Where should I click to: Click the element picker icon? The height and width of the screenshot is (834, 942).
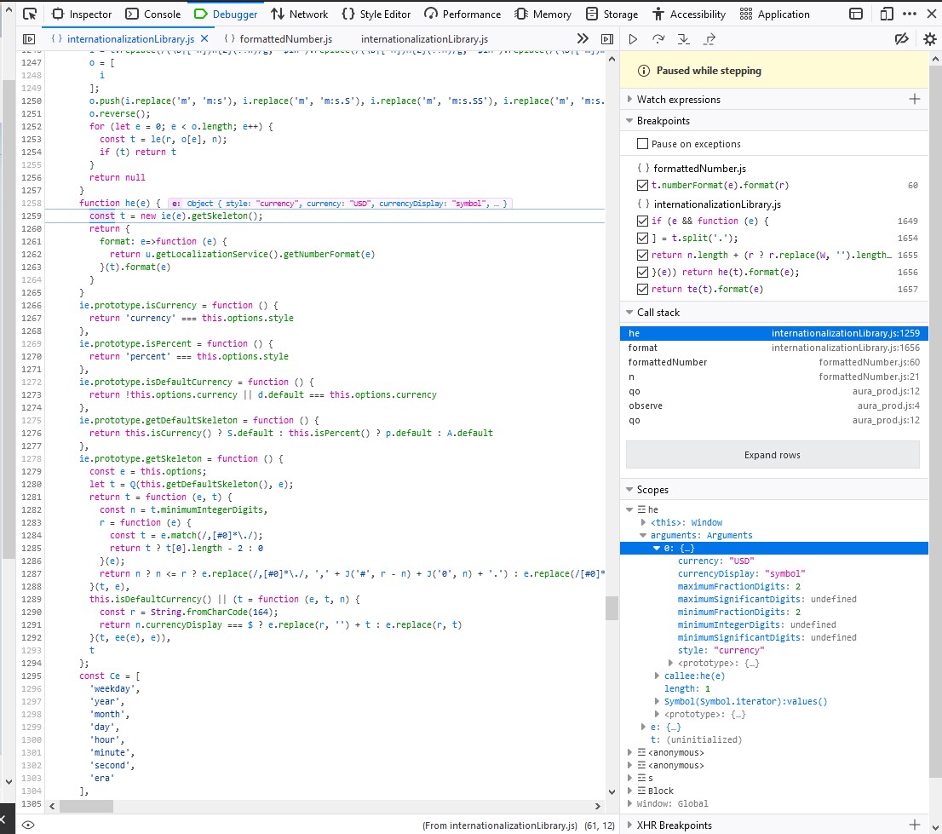click(x=30, y=14)
